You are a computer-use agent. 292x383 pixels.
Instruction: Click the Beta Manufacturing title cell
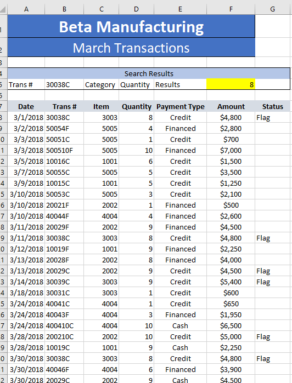click(x=131, y=26)
